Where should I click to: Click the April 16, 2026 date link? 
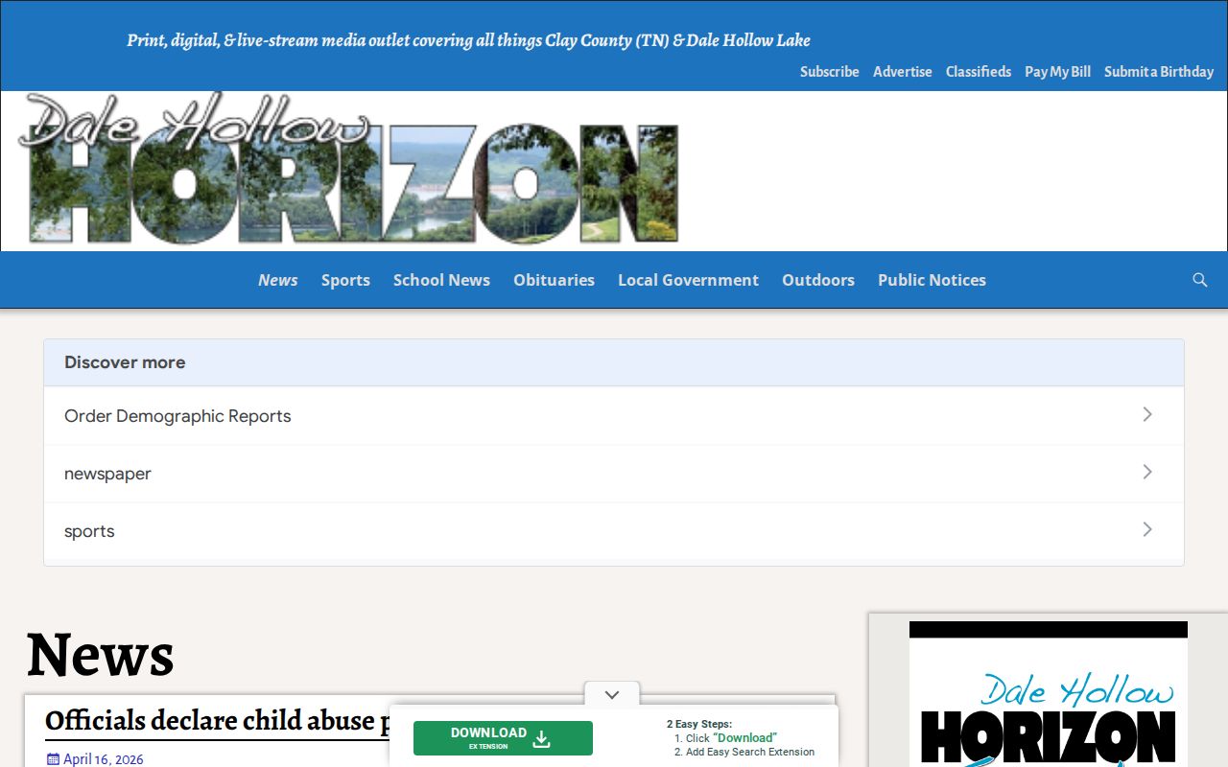[104, 759]
